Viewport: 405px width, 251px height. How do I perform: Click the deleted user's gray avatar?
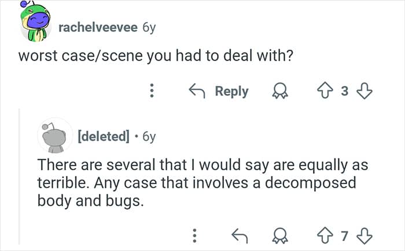(54, 136)
